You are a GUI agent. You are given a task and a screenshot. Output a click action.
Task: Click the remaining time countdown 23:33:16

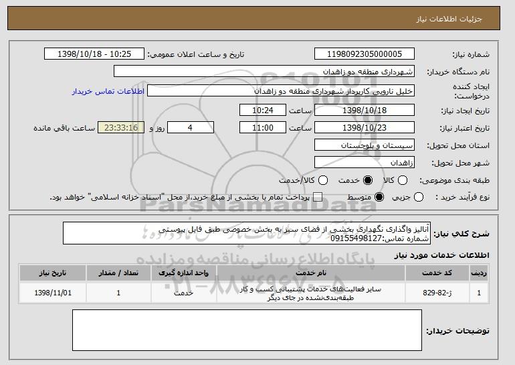tap(121, 128)
